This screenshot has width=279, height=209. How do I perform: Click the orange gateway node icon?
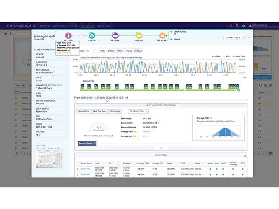tap(162, 36)
